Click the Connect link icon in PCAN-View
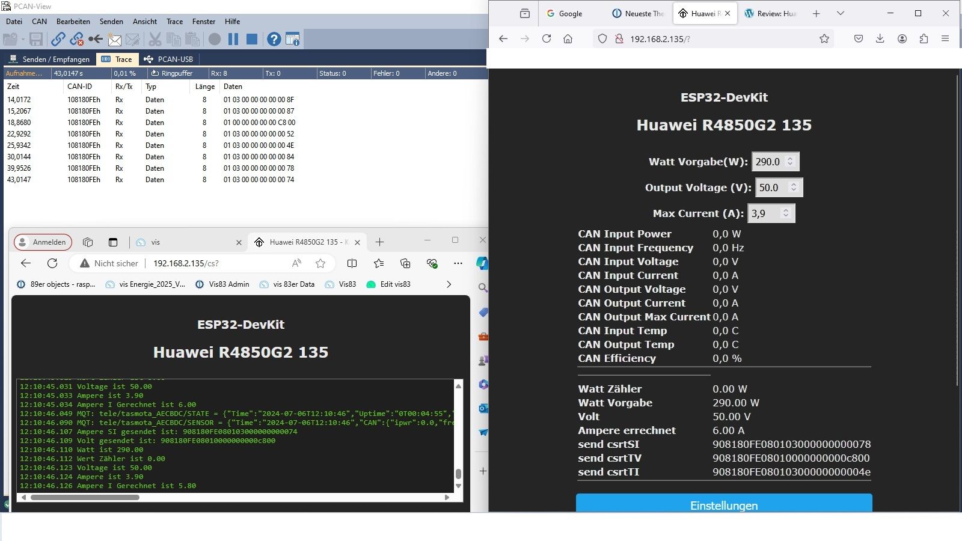 [x=58, y=40]
